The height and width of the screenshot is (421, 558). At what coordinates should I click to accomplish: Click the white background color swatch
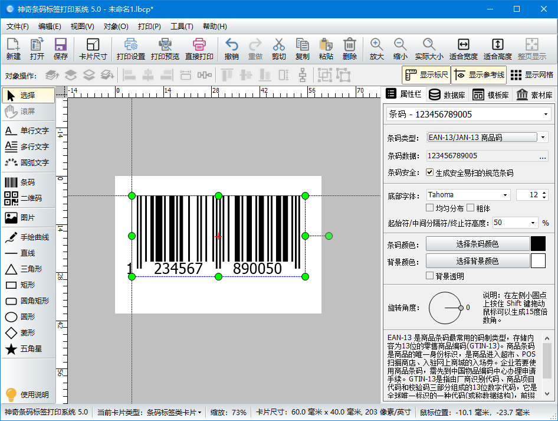[538, 261]
